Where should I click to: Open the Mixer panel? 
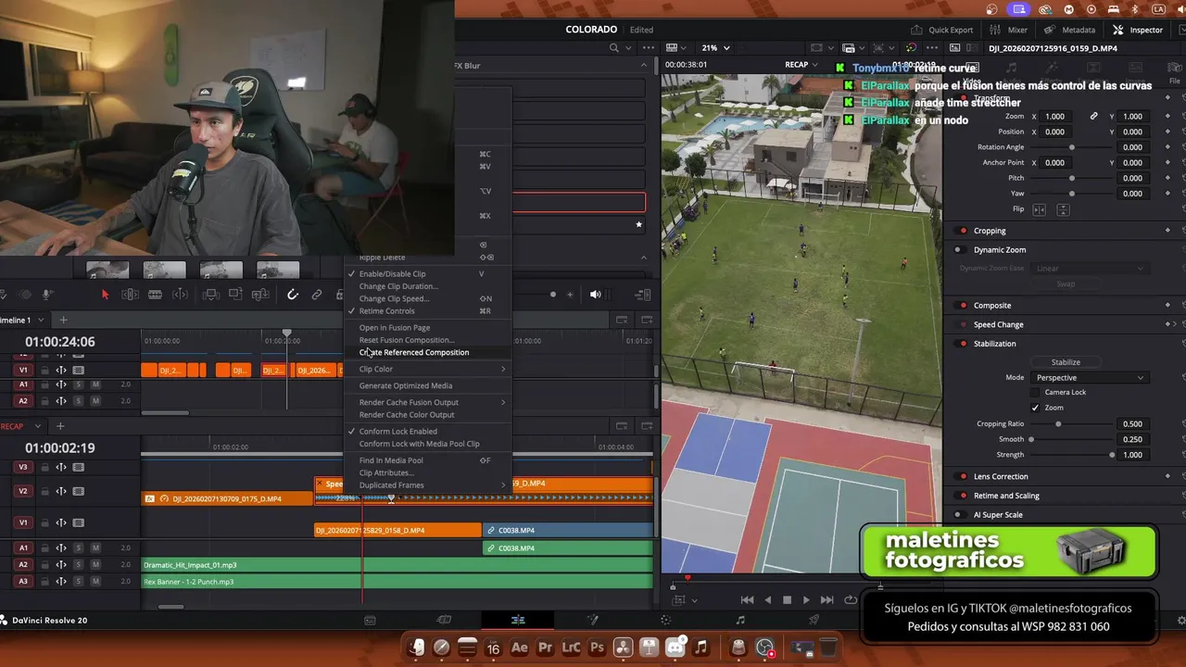tap(1008, 30)
